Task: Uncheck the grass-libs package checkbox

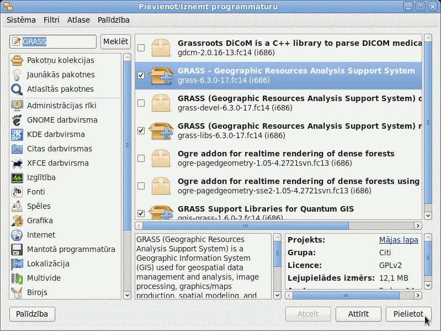Action: 141,130
